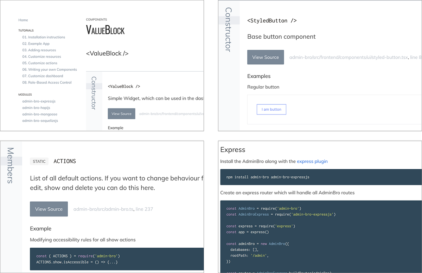Open tutorial 01. Installation instructions
The image size is (422, 273).
click(x=44, y=37)
